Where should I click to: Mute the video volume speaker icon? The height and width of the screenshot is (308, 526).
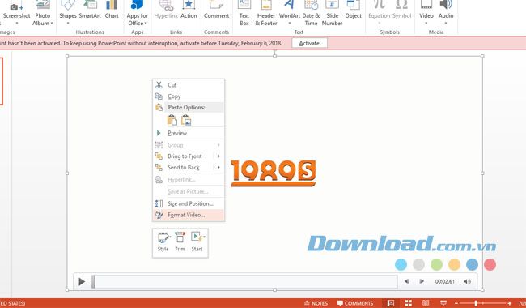click(467, 281)
